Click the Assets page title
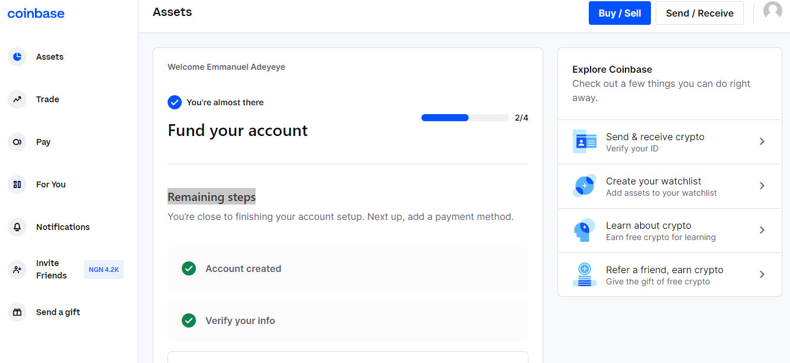 (172, 12)
